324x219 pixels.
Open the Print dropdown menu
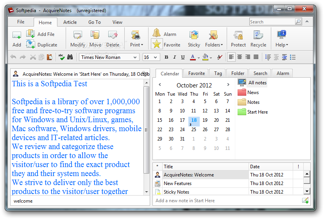(136, 45)
